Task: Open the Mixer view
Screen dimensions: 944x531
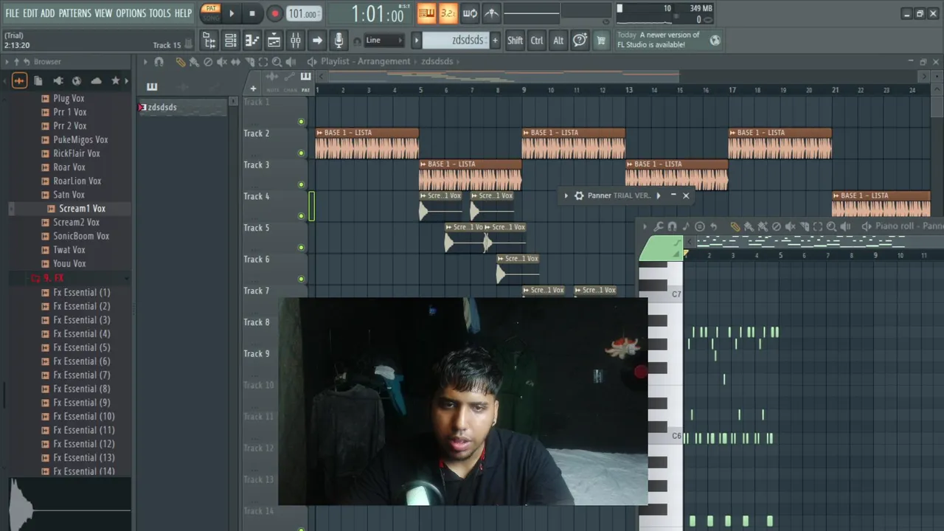Action: (295, 41)
